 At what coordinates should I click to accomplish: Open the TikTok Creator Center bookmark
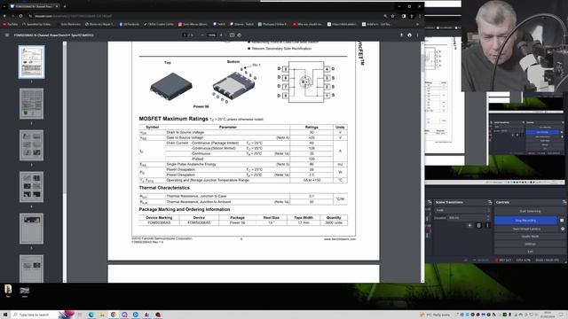point(159,24)
